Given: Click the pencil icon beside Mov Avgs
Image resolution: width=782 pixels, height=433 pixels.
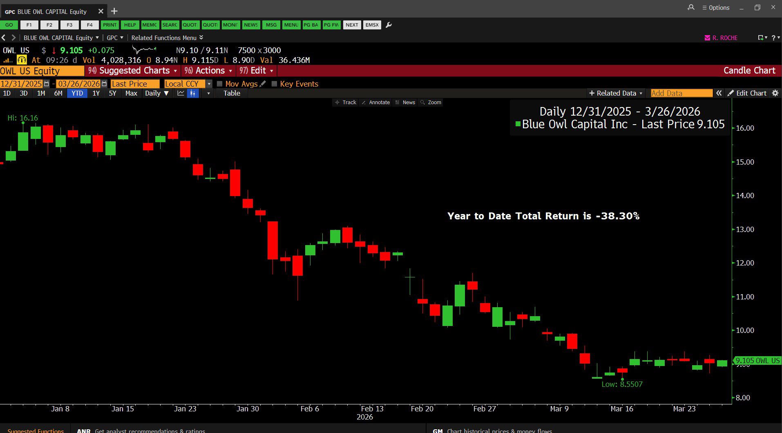Looking at the screenshot, I should click(263, 84).
